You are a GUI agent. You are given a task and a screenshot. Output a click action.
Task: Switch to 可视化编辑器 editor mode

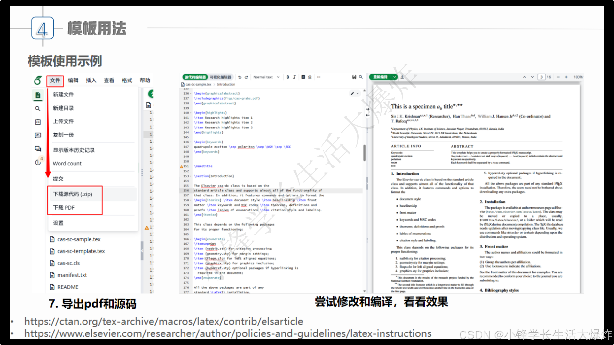220,77
